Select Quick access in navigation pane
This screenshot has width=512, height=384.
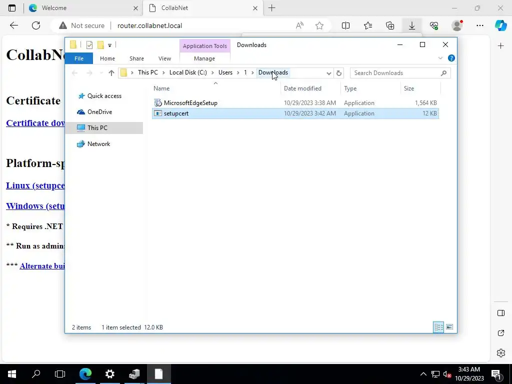(104, 96)
